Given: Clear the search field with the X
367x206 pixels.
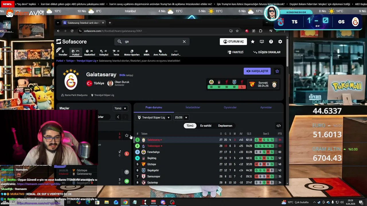Looking at the screenshot, I should (x=184, y=41).
